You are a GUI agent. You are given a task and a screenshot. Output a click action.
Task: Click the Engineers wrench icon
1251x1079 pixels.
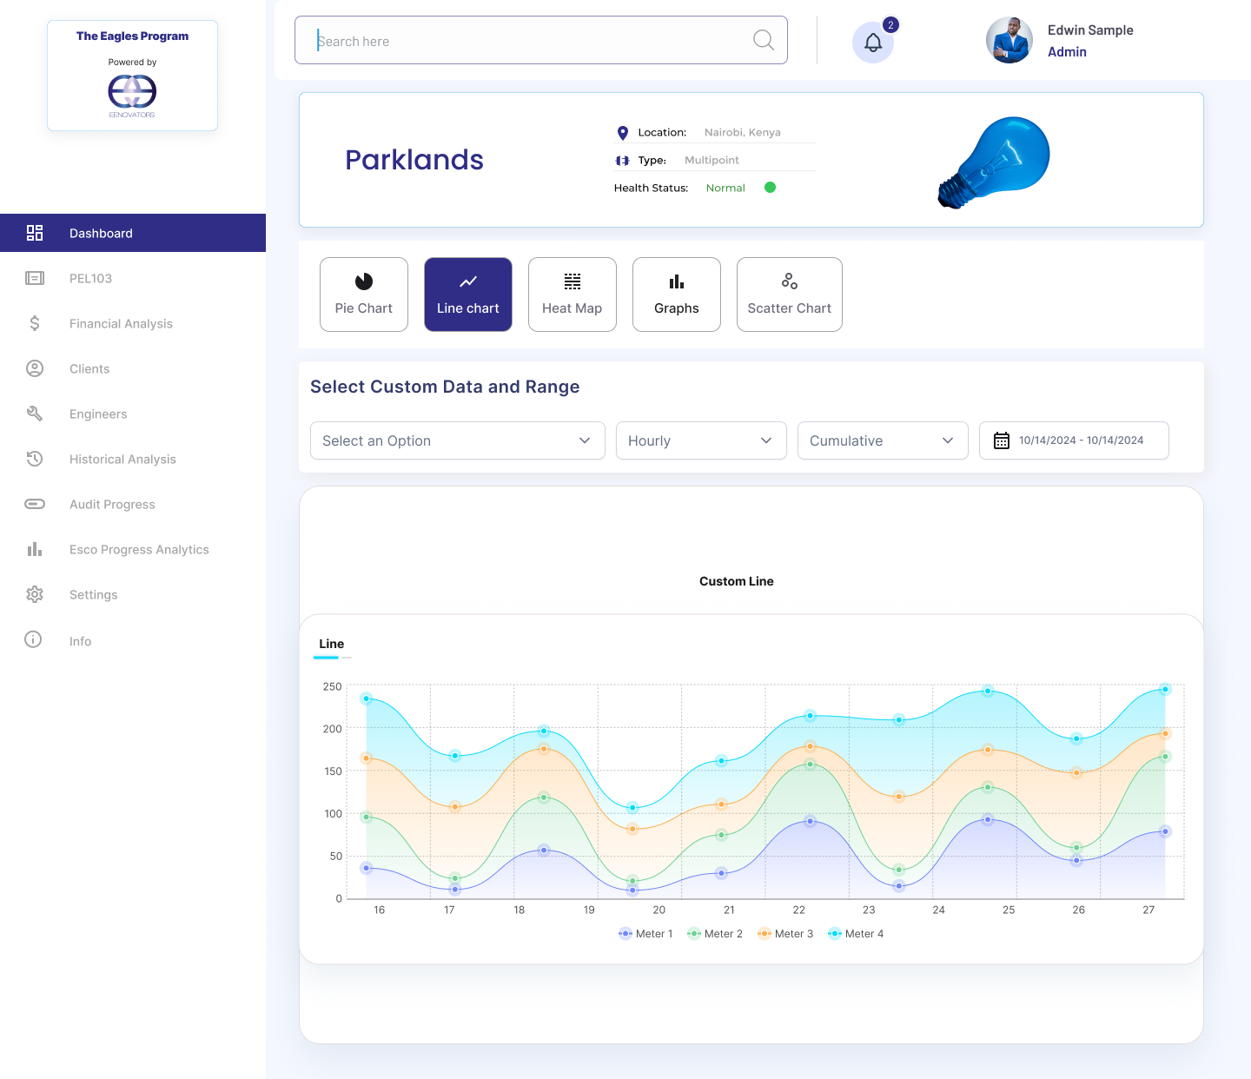coord(35,414)
